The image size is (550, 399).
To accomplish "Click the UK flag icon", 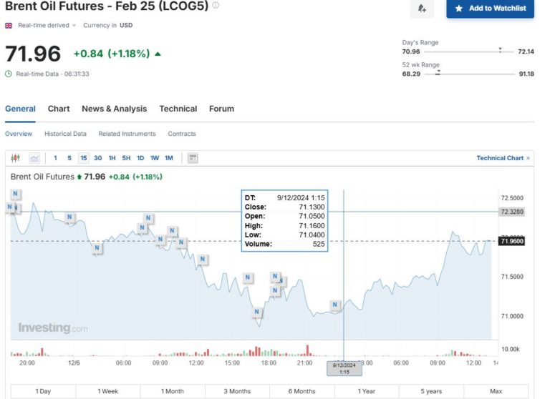I will tap(9, 25).
